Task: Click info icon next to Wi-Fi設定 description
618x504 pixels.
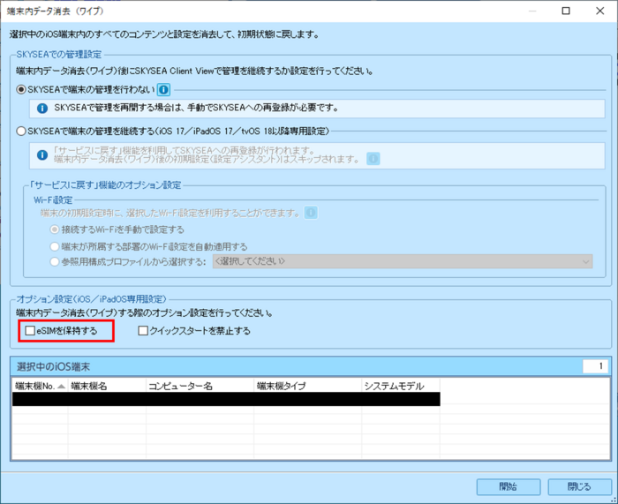Action: coord(311,213)
